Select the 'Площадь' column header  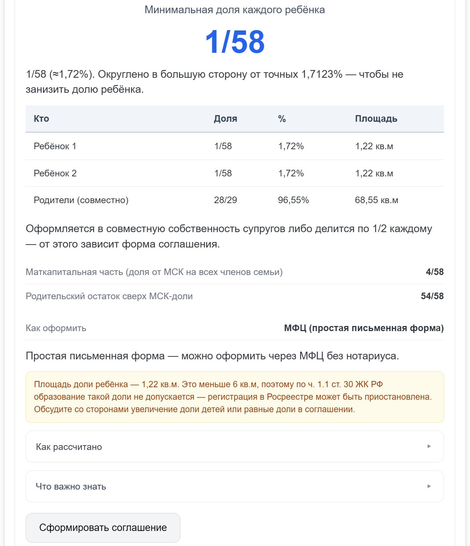[376, 118]
